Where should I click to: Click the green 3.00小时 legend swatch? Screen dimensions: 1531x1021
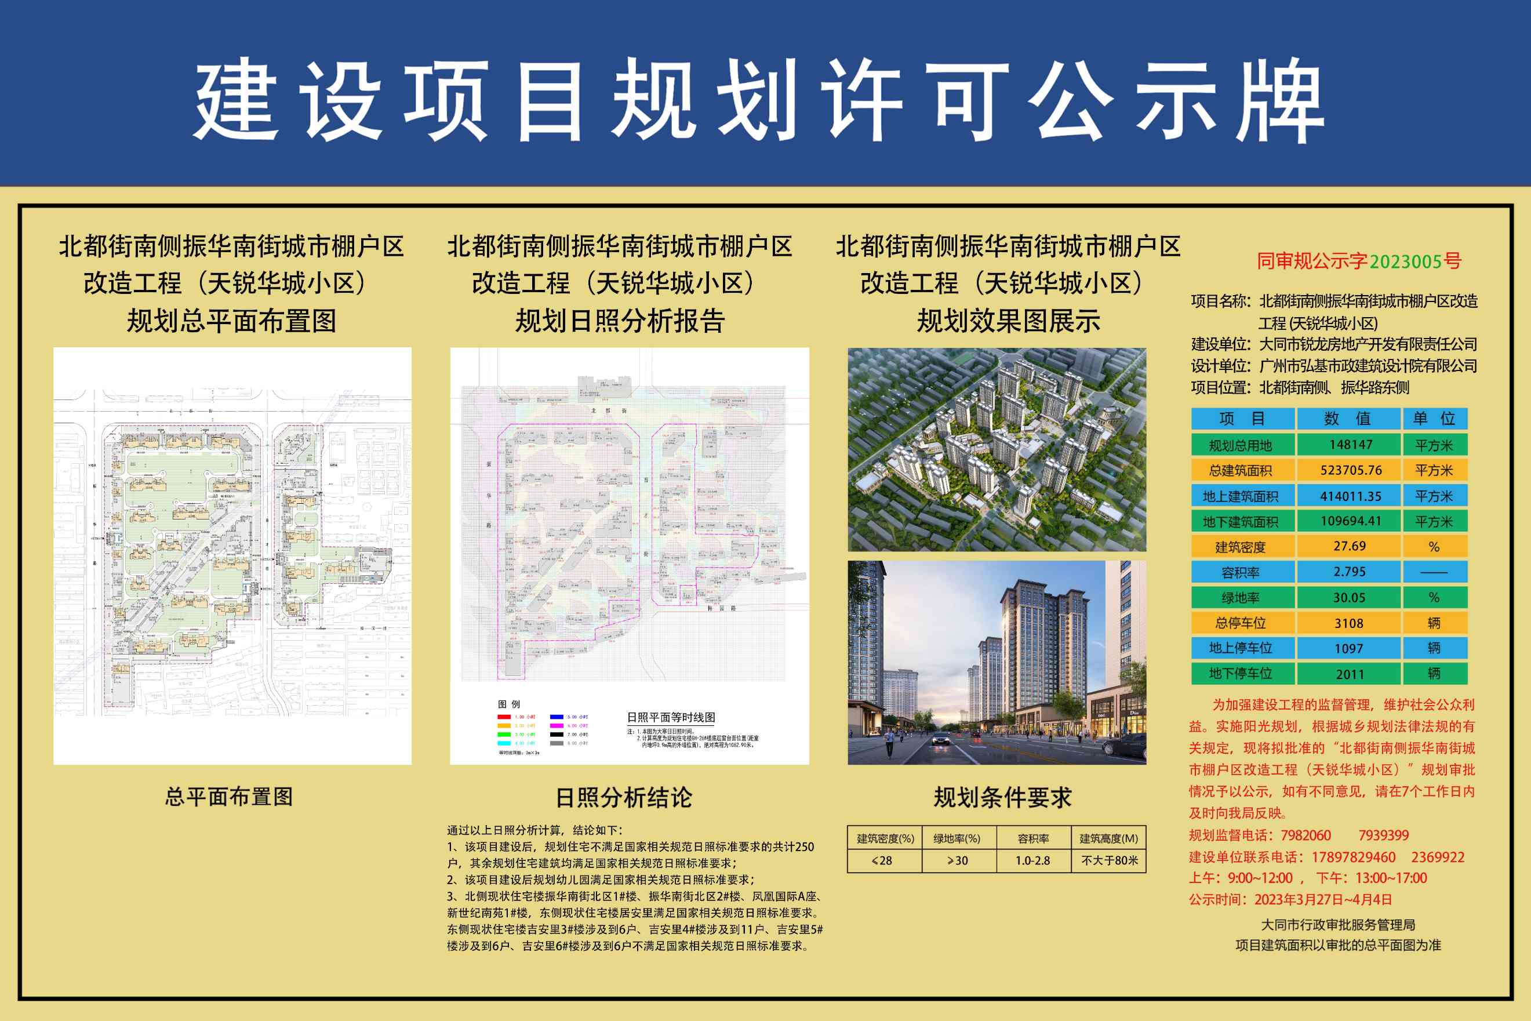tap(504, 735)
